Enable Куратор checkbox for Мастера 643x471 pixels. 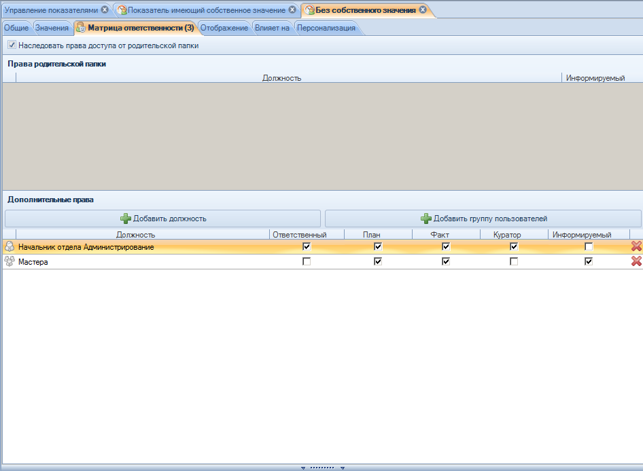pos(514,262)
